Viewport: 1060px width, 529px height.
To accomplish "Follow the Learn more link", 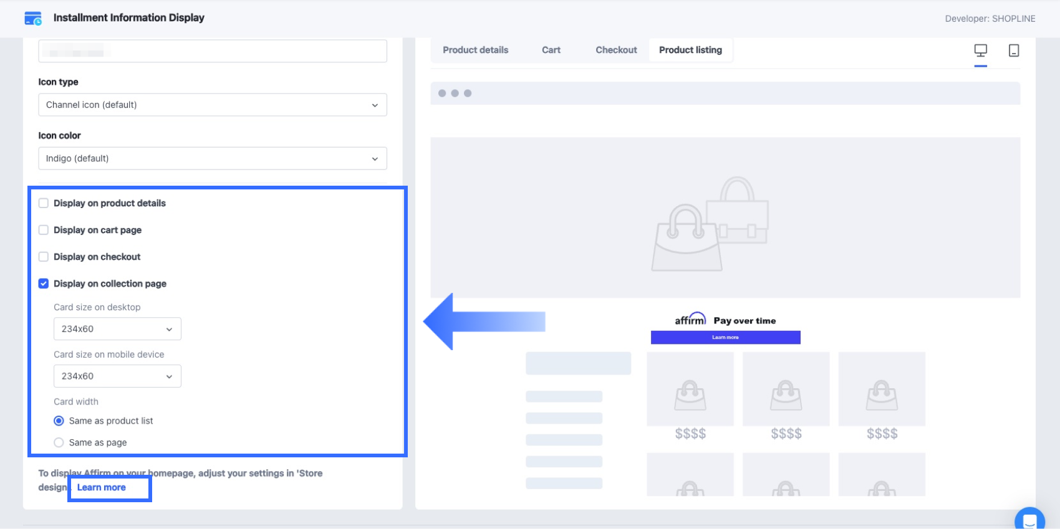I will (102, 487).
